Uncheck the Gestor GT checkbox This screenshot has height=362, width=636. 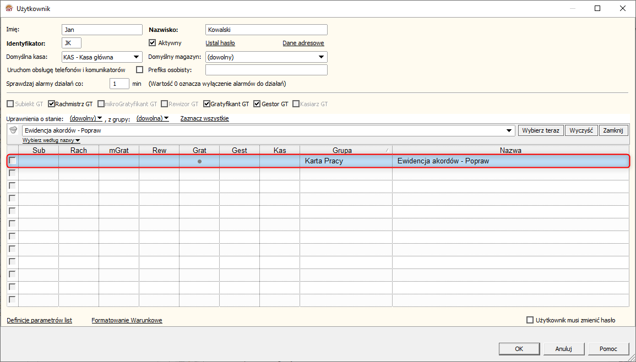tap(257, 104)
